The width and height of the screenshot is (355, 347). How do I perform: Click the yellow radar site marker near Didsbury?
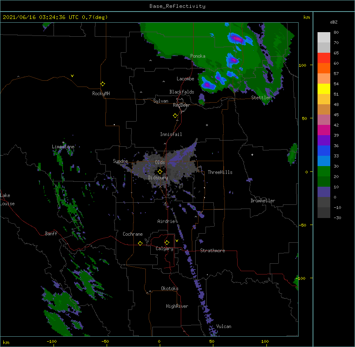(x=160, y=172)
